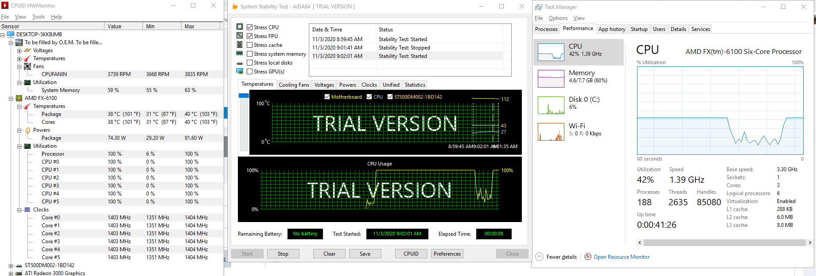Expand the Voltages node in HWMonitor
Viewport: 816px width, 276px height.
[x=19, y=50]
